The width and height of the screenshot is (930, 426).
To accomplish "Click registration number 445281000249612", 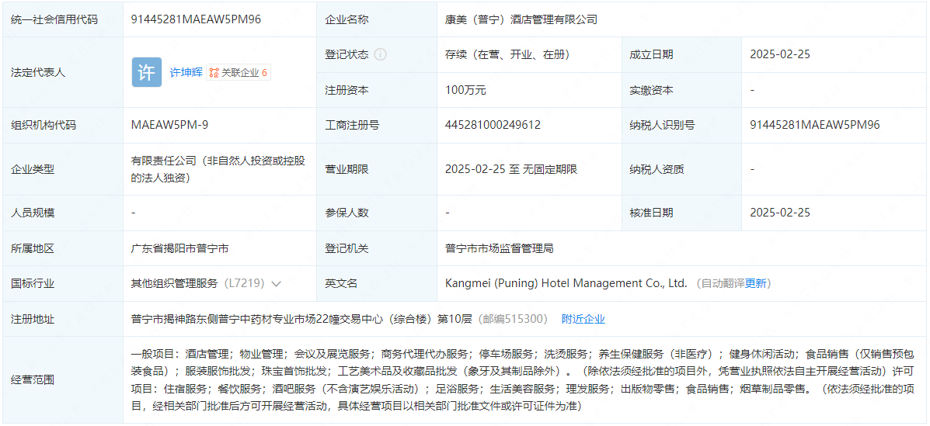I will pyautogui.click(x=493, y=125).
